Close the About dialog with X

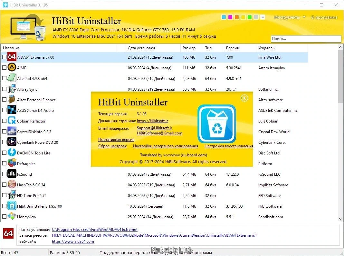[x=244, y=98]
